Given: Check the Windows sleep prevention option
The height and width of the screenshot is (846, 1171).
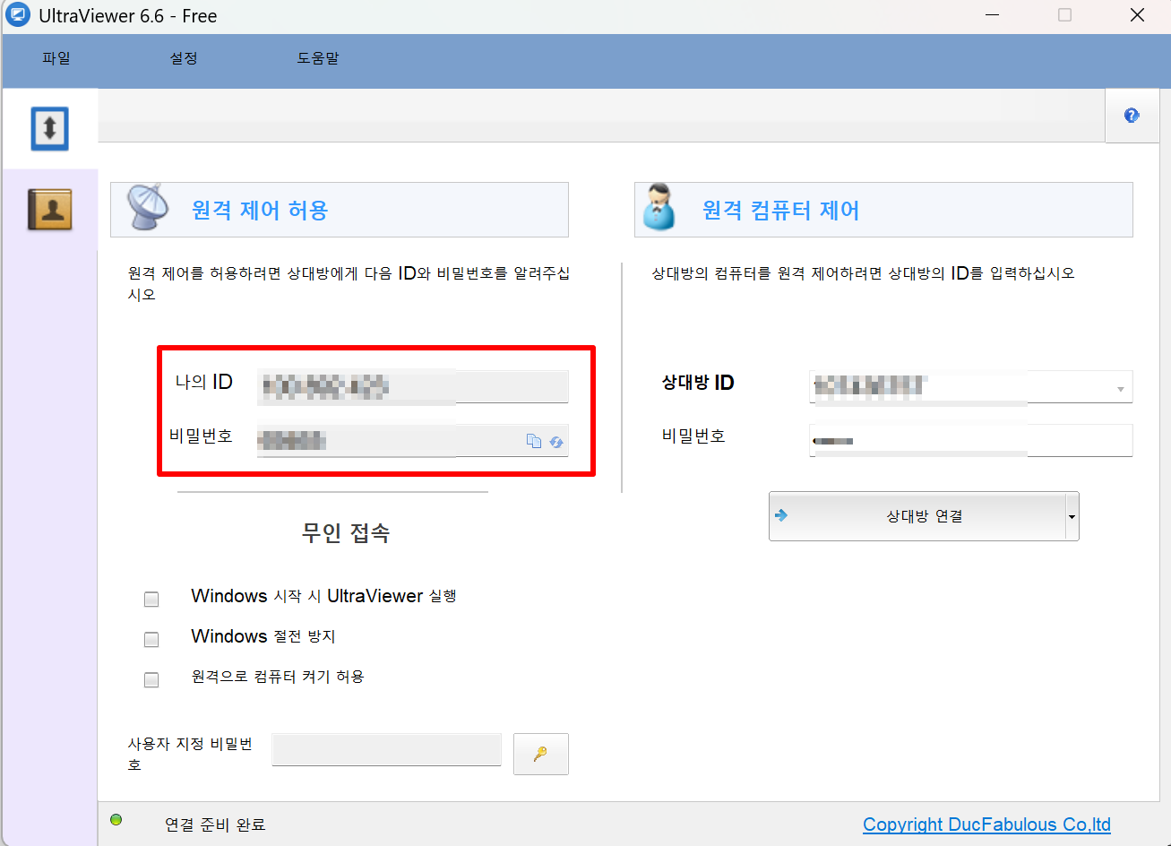Looking at the screenshot, I should coord(151,639).
